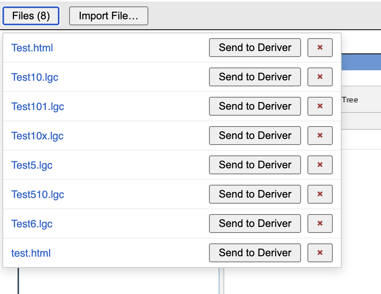Collapse the Files (8) dropdown
The width and height of the screenshot is (381, 294).
click(31, 16)
